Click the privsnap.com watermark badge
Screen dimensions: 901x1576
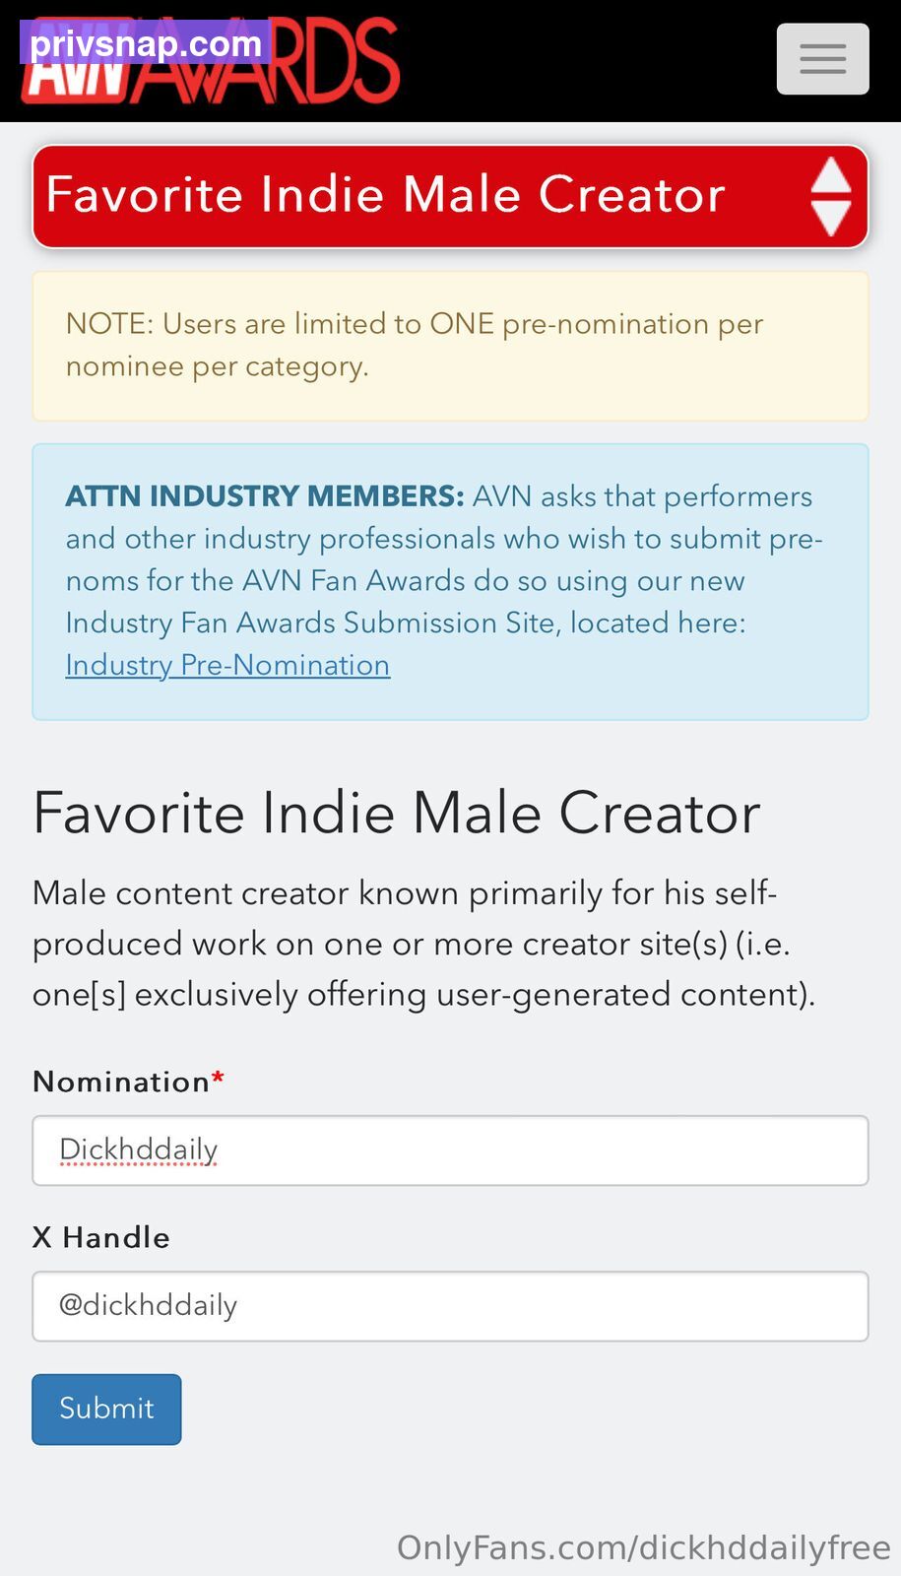point(145,43)
